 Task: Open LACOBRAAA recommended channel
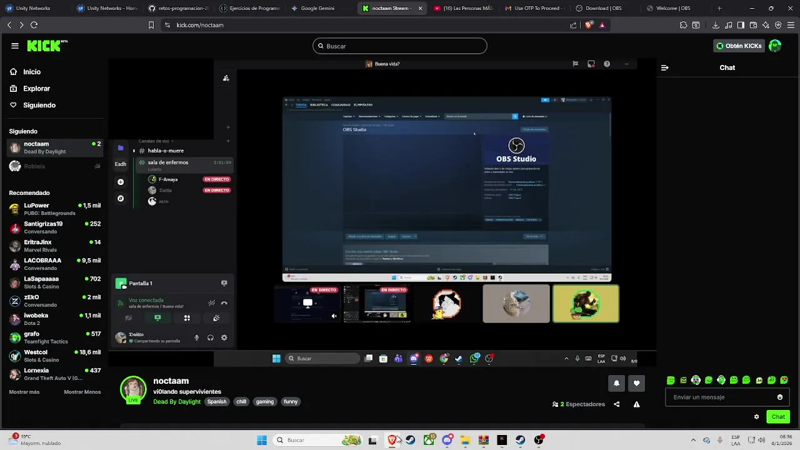pos(54,264)
